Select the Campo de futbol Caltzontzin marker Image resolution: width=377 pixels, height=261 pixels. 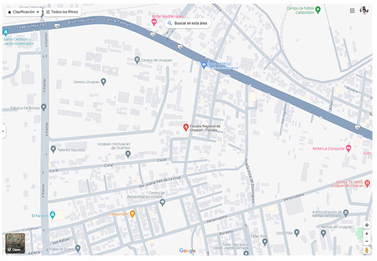coord(318,10)
